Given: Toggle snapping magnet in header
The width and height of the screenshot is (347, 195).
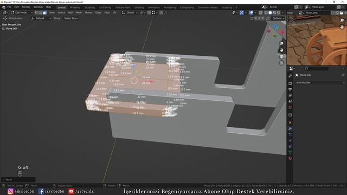Looking at the screenshot, I should click(149, 12).
